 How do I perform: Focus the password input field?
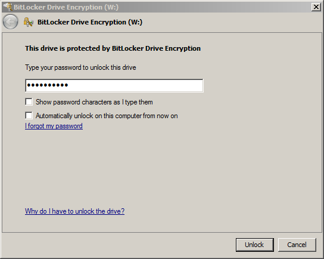click(114, 85)
